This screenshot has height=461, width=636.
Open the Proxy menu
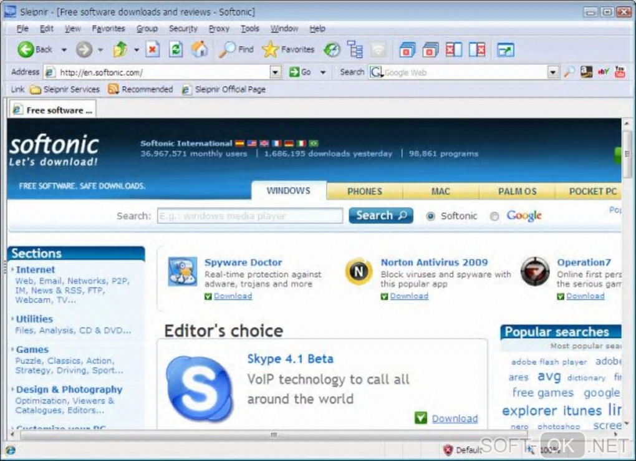pos(219,29)
